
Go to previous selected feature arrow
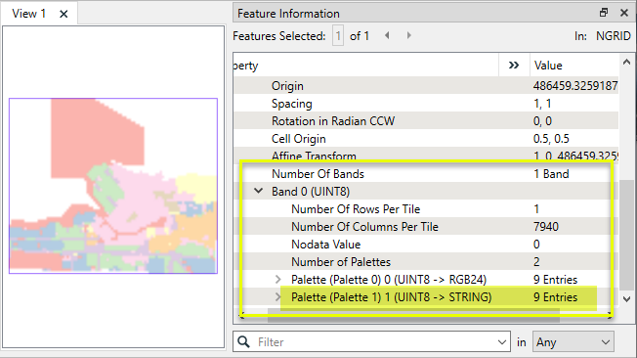pyautogui.click(x=387, y=36)
